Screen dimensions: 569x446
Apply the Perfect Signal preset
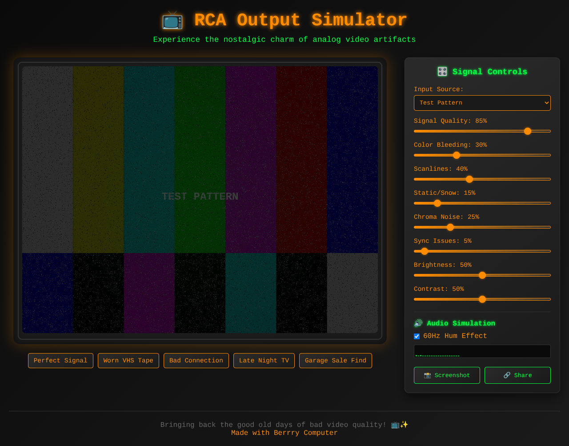click(60, 361)
